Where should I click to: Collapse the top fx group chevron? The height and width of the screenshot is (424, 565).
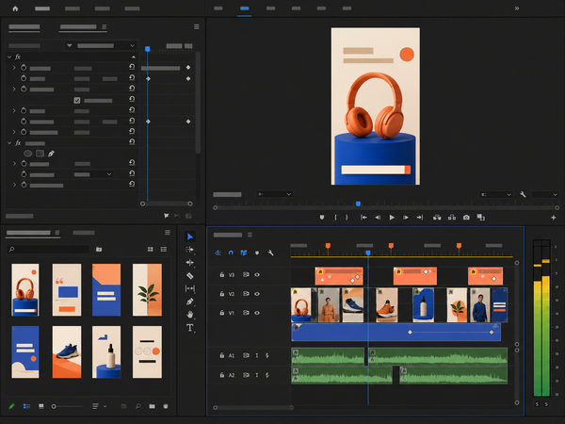click(x=9, y=57)
